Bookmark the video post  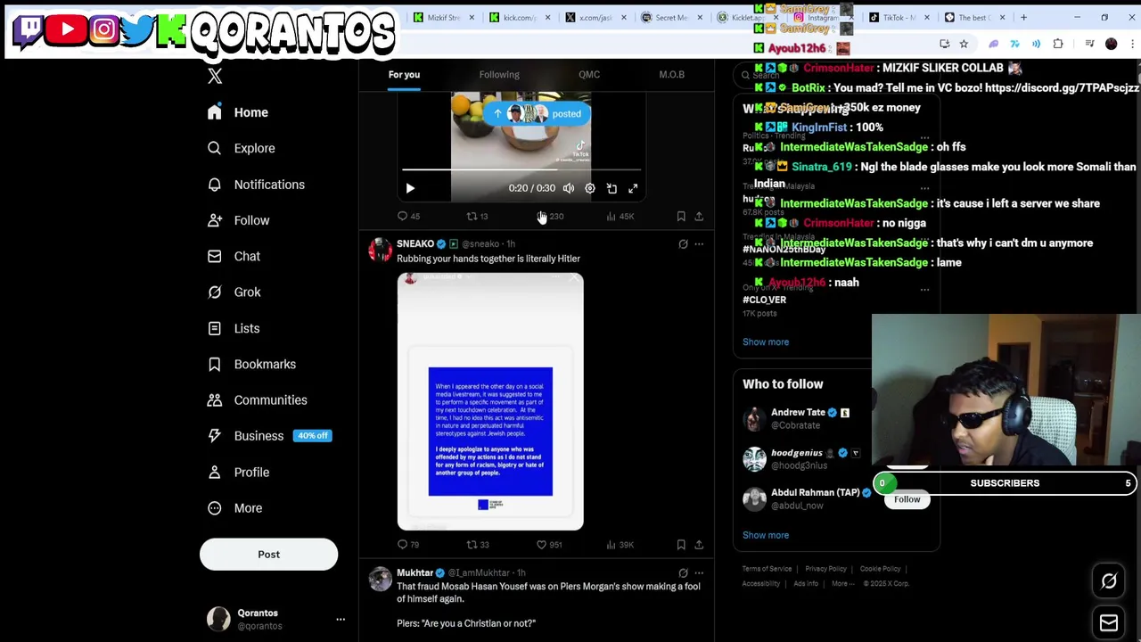point(681,217)
